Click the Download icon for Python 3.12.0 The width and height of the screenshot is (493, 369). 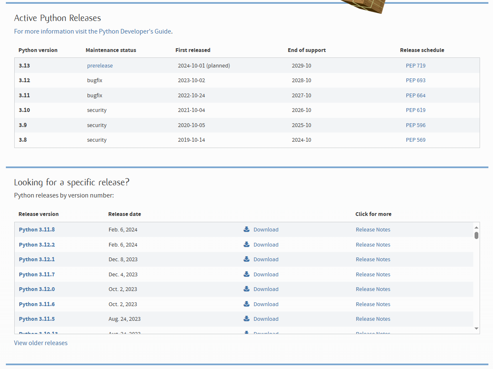[x=246, y=289]
